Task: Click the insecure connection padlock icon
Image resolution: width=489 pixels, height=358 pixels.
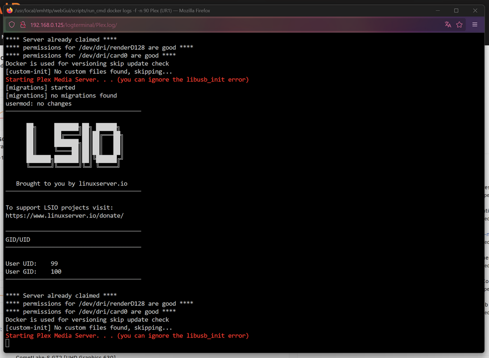Action: click(23, 24)
